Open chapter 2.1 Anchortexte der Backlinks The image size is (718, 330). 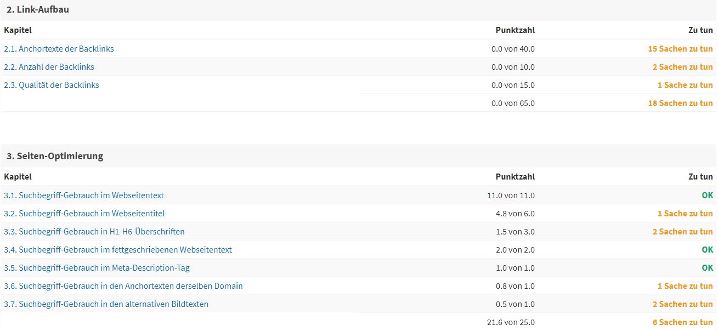pyautogui.click(x=59, y=49)
